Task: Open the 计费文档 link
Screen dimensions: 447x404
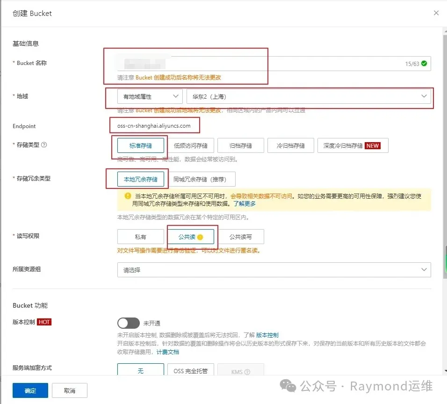Action: [x=167, y=352]
